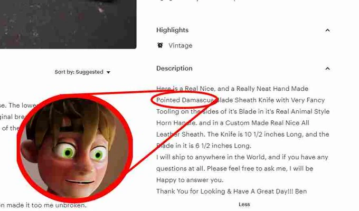Select the Vintage highlight label
The height and width of the screenshot is (211, 359).
pos(181,45)
